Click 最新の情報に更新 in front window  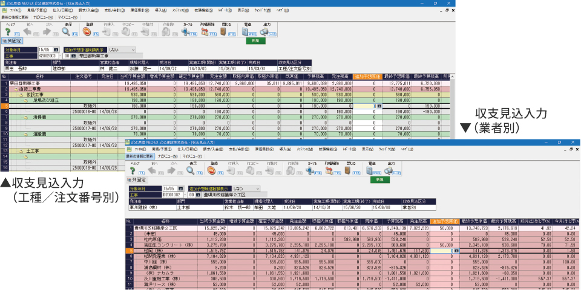[139, 156]
